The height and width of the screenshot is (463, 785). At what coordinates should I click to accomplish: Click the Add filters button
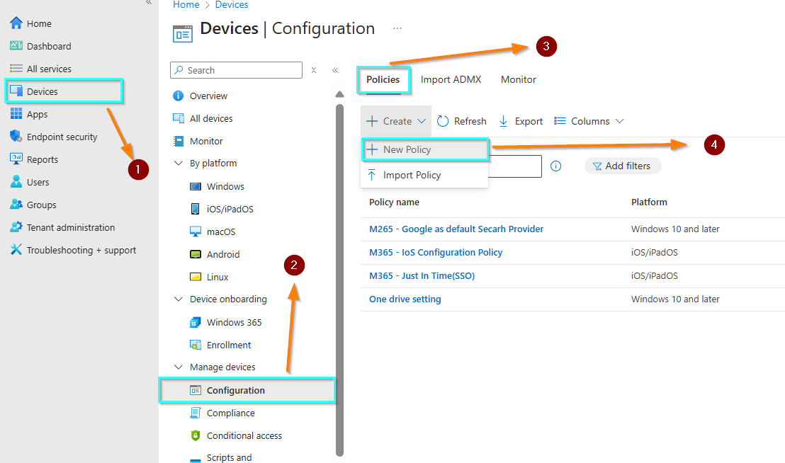622,166
